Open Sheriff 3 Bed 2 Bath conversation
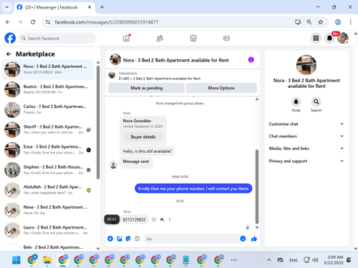The width and height of the screenshot is (358, 268). (x=48, y=129)
